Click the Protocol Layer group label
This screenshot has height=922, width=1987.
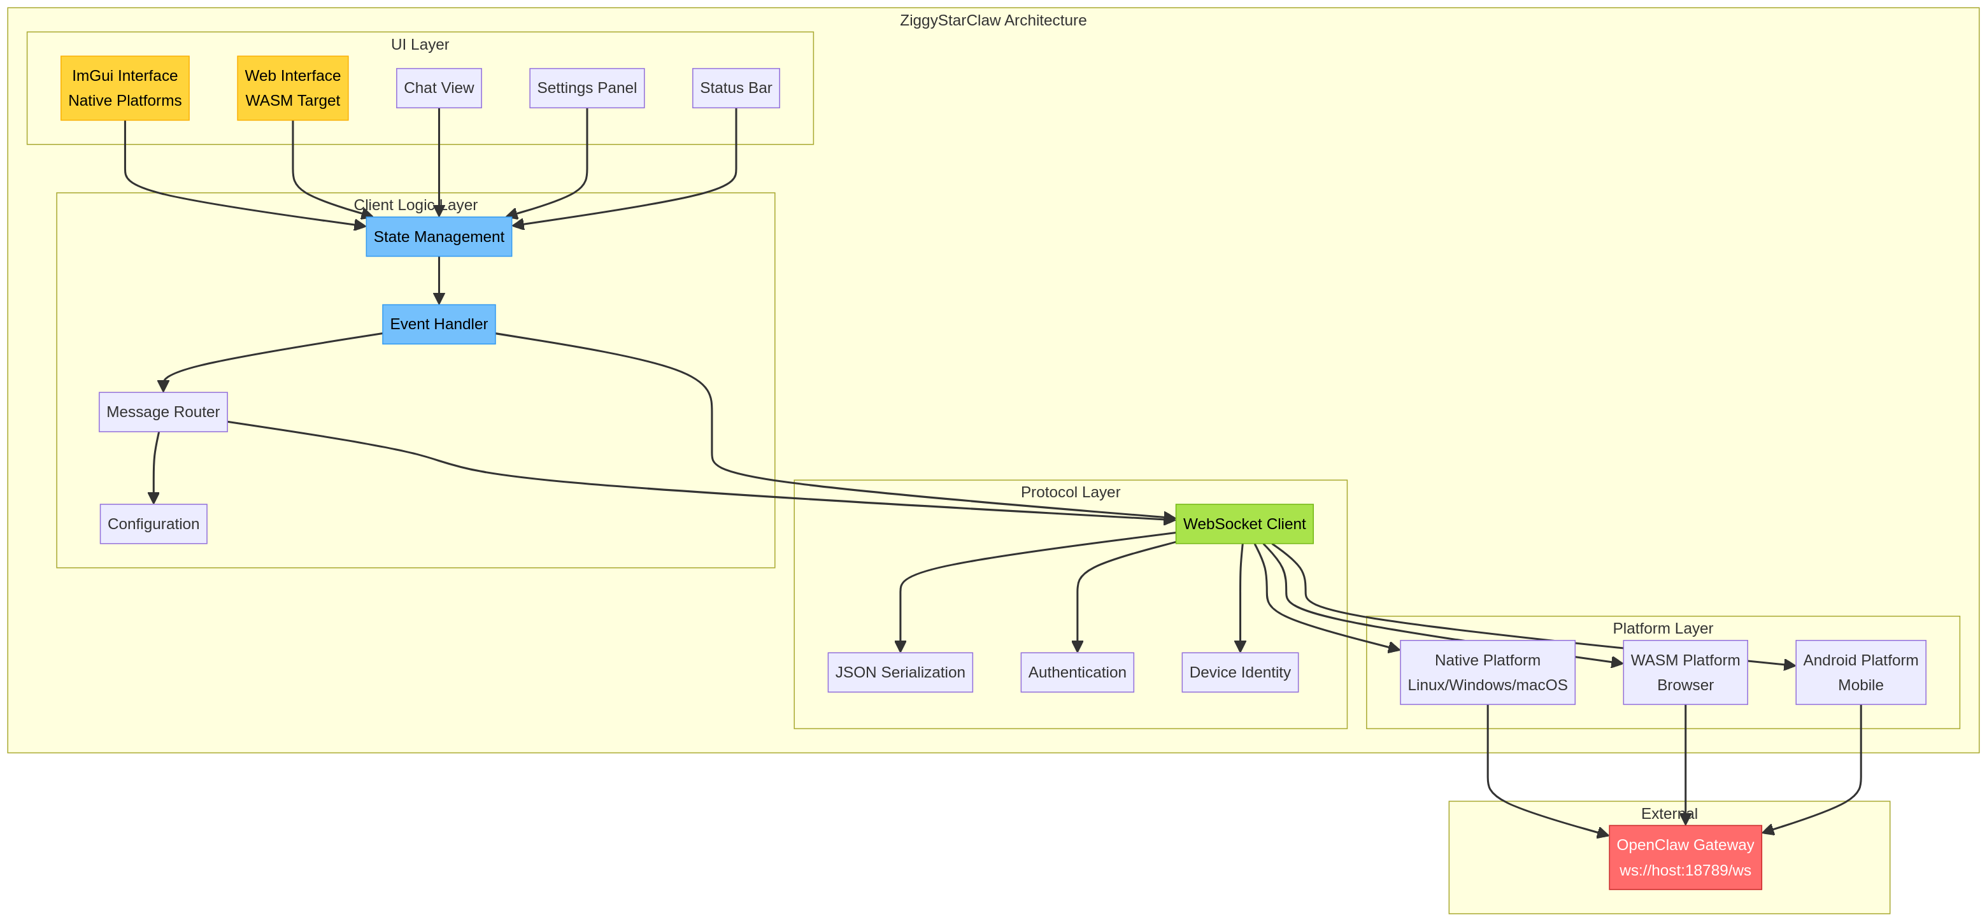[x=1071, y=491]
